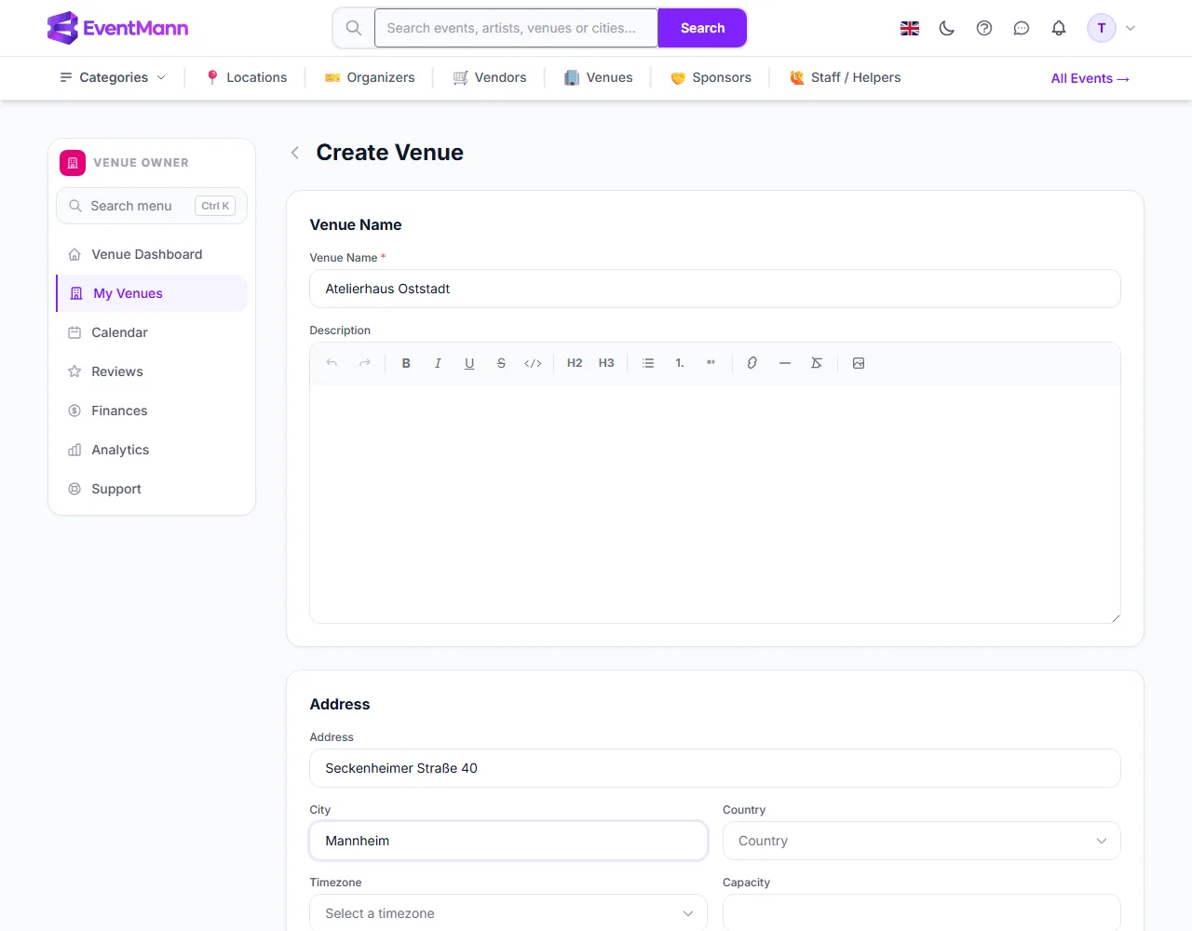This screenshot has width=1192, height=931.
Task: Insert a numbered list
Action: [x=680, y=363]
